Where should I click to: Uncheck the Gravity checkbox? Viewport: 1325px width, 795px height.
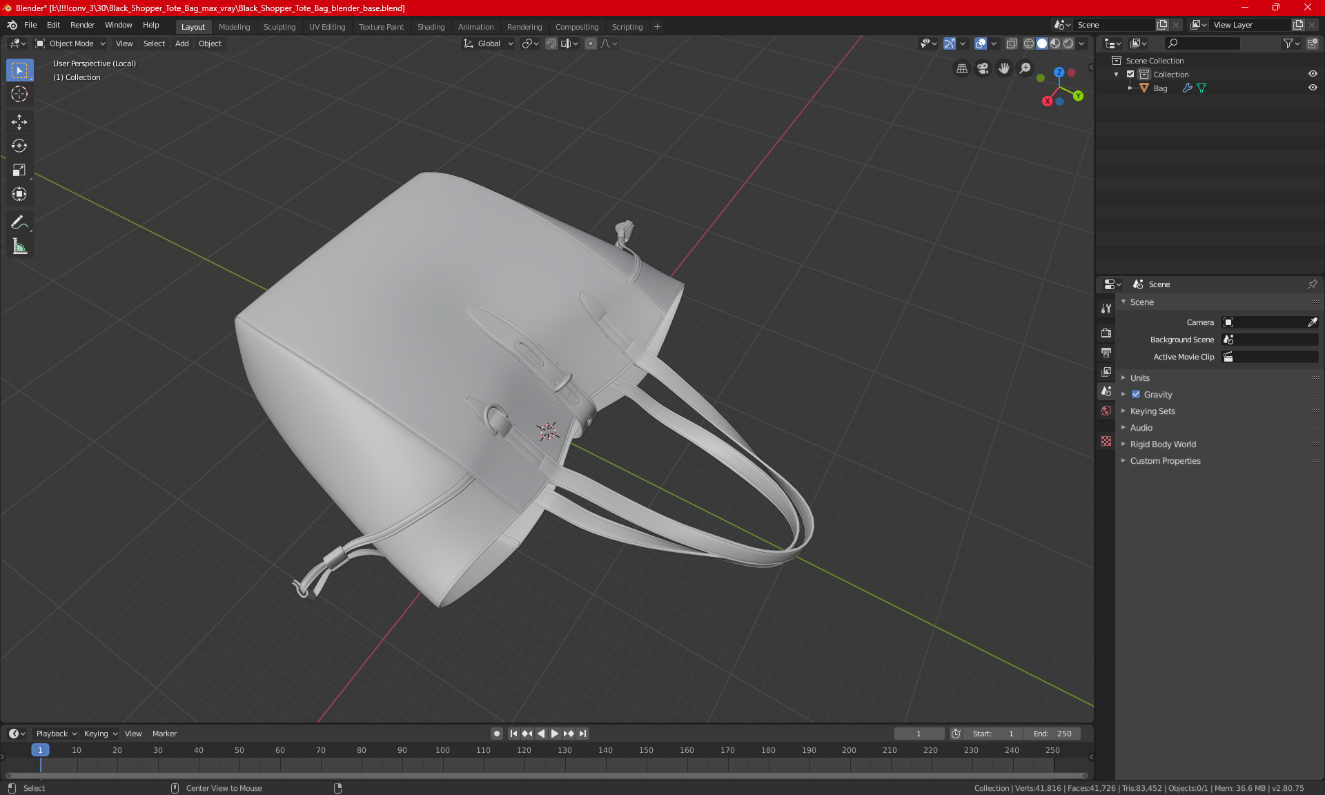pos(1136,395)
